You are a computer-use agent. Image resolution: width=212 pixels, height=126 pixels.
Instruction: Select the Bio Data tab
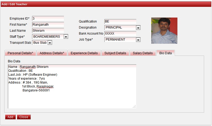(165, 53)
